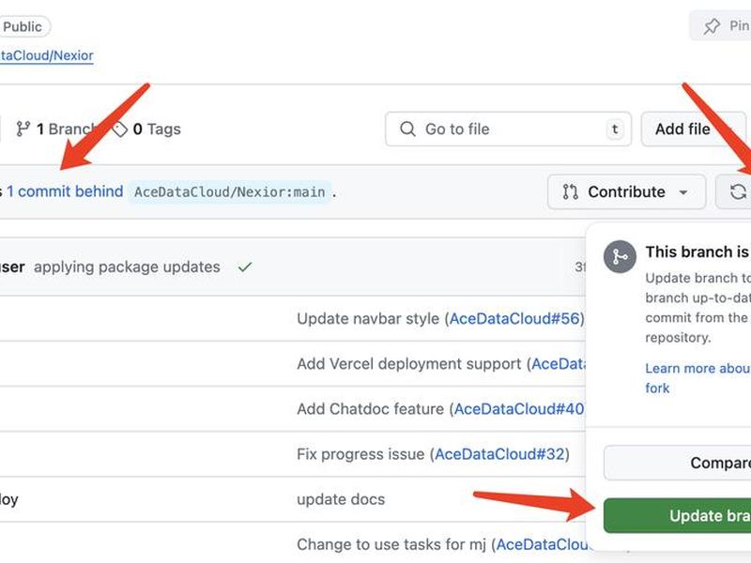Open the 1 commit behind link
Viewport: 751px width, 563px height.
(x=65, y=191)
